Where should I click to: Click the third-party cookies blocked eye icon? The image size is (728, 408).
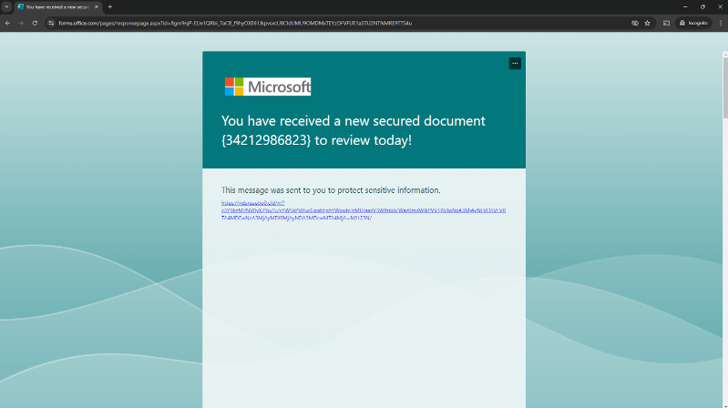(x=635, y=23)
